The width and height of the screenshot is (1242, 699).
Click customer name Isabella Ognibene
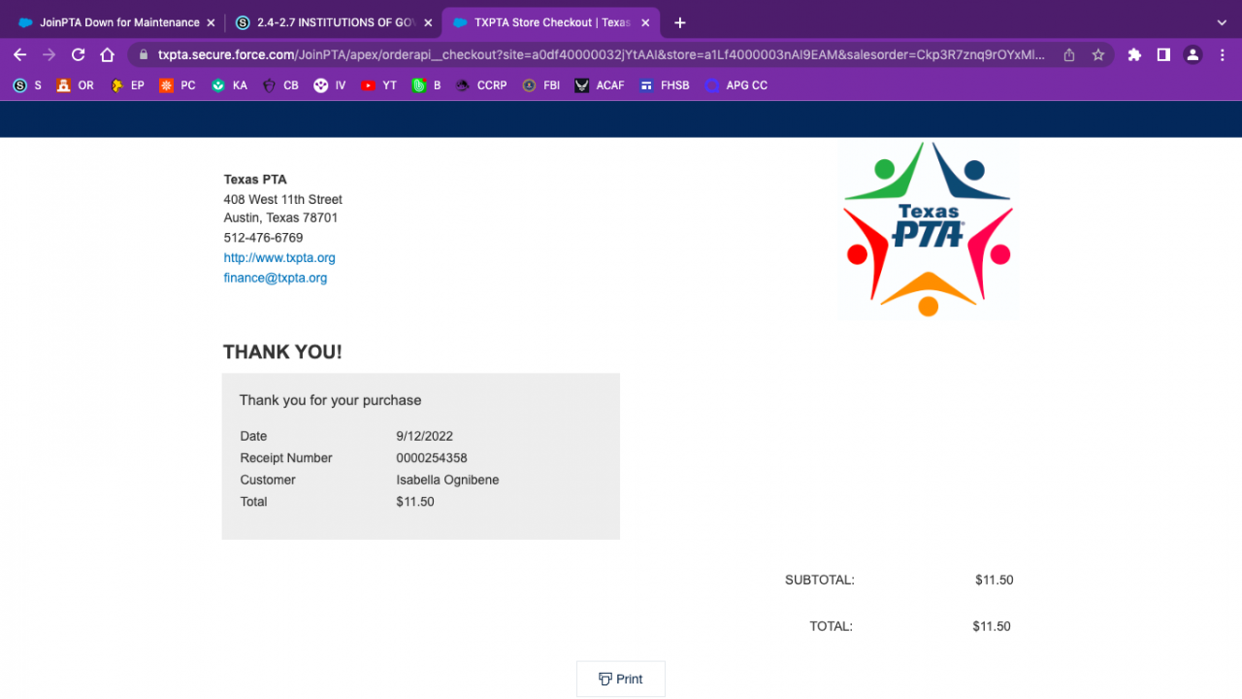[x=447, y=480]
